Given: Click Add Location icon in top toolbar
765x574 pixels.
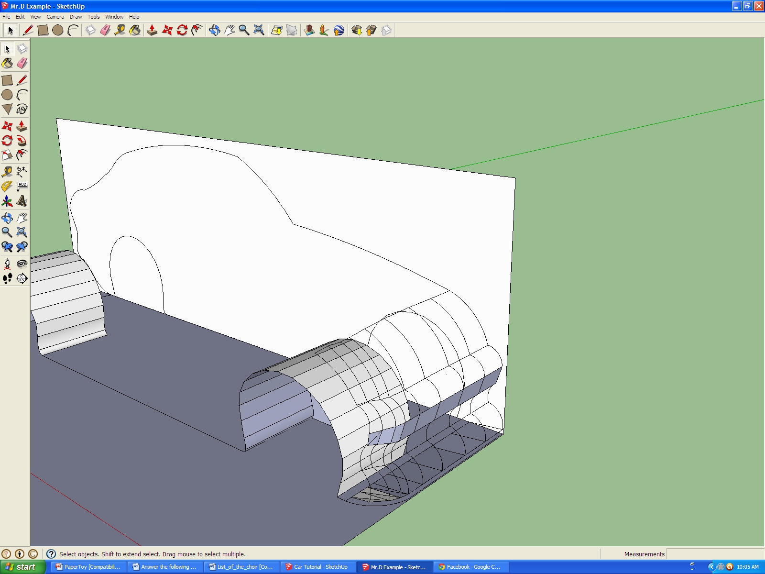Looking at the screenshot, I should pyautogui.click(x=276, y=30).
